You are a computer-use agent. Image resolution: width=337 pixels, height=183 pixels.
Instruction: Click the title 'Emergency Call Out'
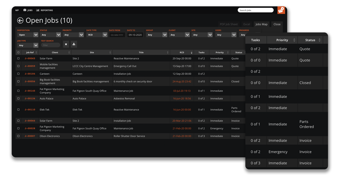(x=125, y=66)
